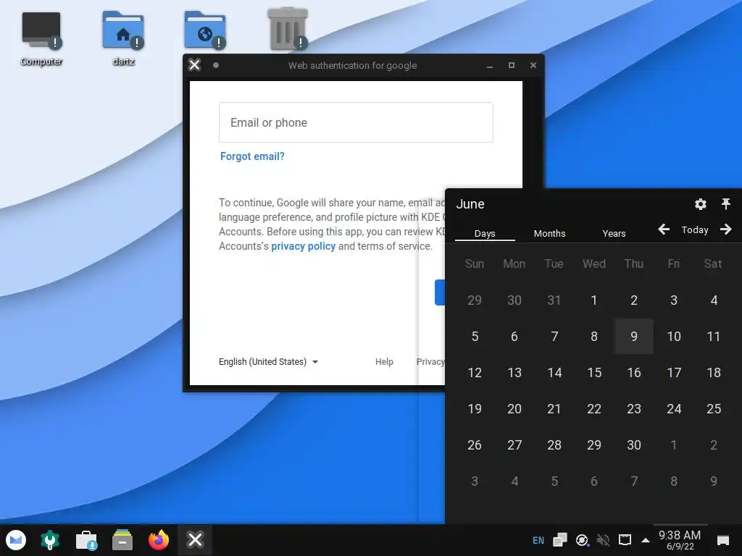Select June 24 in calendar
Screen dimensions: 742x556
tap(674, 408)
